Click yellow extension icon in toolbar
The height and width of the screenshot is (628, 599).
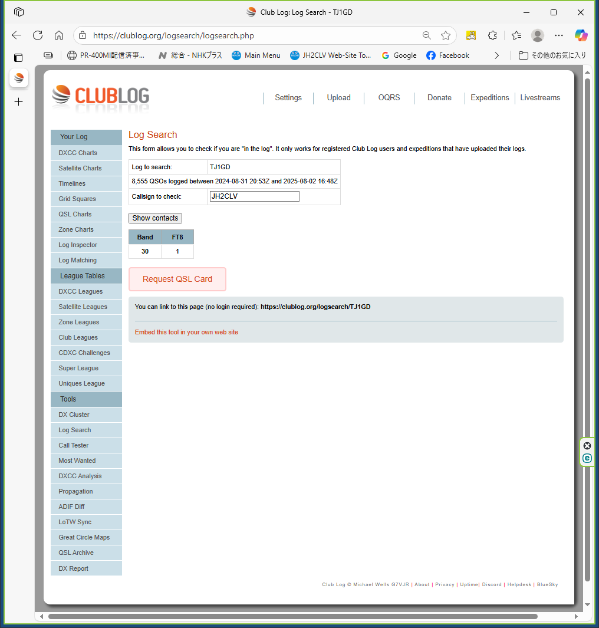tap(471, 35)
